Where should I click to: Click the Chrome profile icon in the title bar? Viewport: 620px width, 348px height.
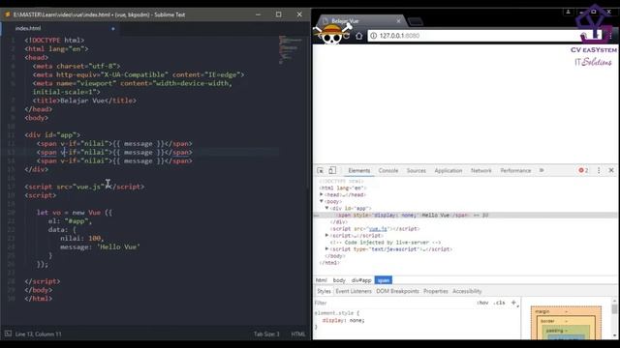coord(569,12)
